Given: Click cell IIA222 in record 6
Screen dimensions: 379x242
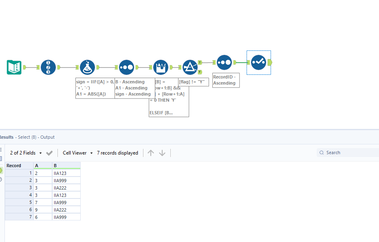Looking at the screenshot, I should 66,210.
